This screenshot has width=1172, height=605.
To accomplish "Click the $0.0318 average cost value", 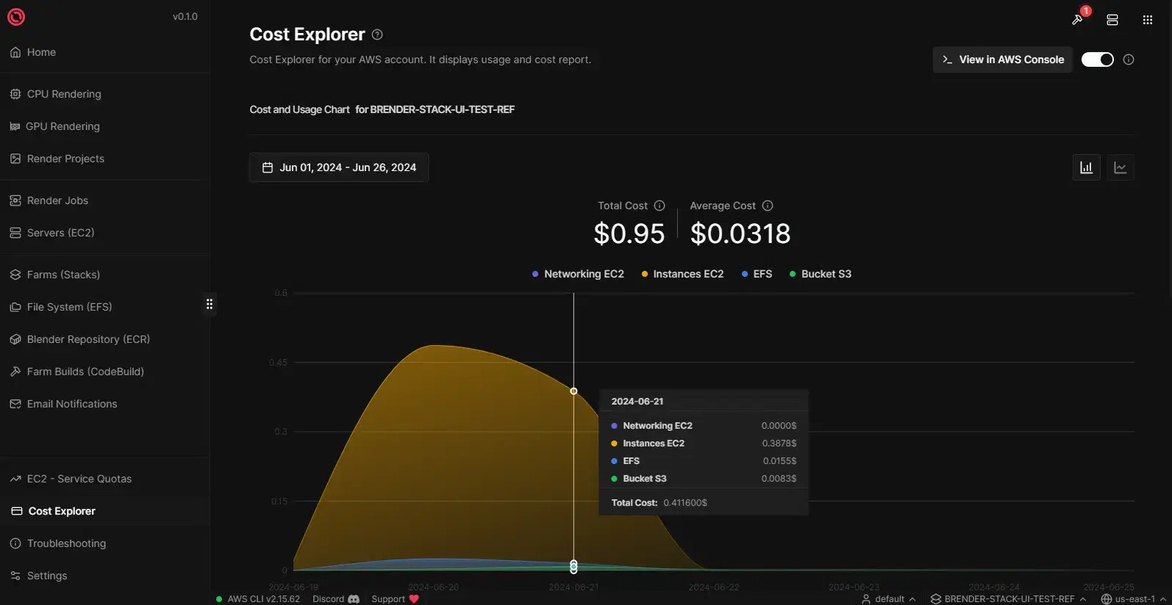I will [x=740, y=233].
